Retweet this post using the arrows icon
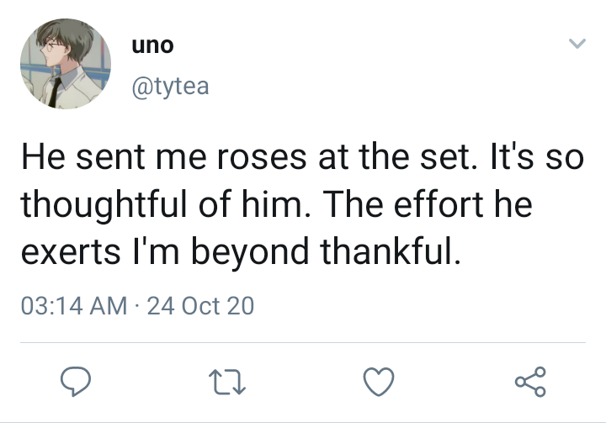 (227, 382)
